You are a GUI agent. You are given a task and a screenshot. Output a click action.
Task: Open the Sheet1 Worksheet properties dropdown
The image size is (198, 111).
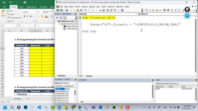pos(75,83)
